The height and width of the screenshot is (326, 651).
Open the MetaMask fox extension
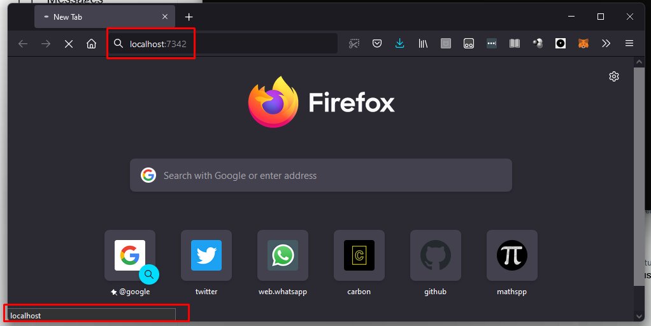click(x=583, y=43)
